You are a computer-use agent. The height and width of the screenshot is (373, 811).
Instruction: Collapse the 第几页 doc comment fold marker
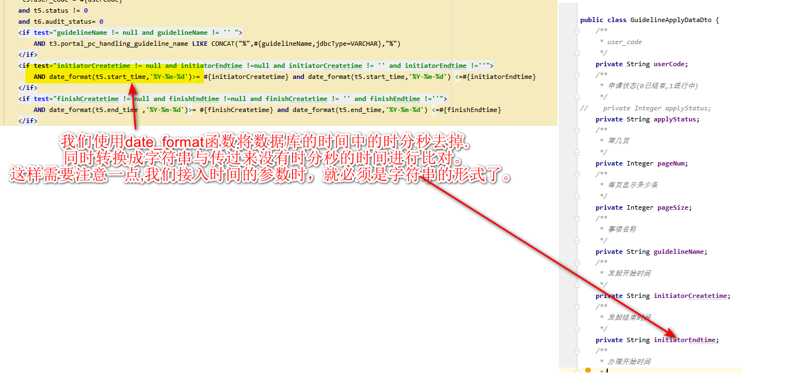(577, 130)
